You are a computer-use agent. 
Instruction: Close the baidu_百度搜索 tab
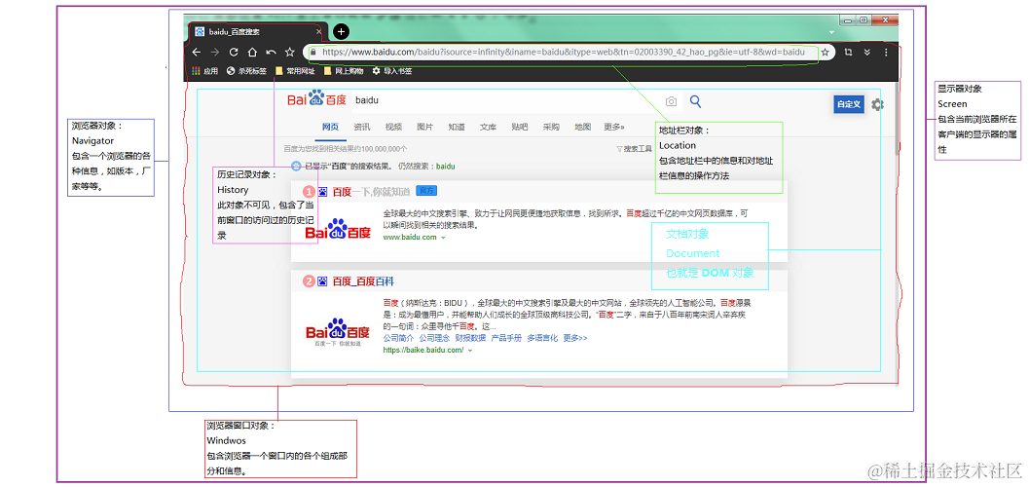click(319, 31)
